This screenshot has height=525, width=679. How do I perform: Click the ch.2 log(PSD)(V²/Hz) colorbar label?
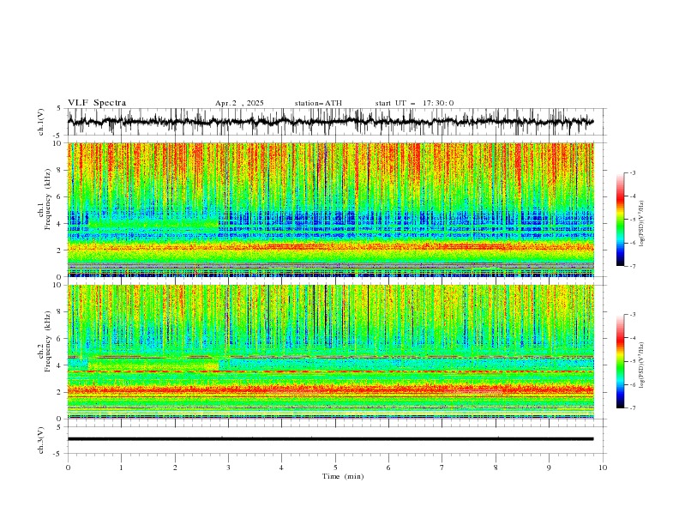pyautogui.click(x=642, y=365)
